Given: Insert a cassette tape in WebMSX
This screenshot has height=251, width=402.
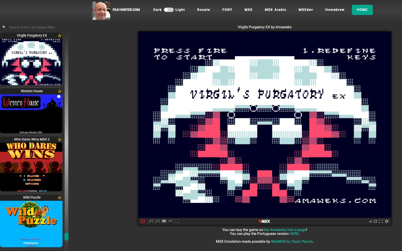Looking at the screenshot, I should [177, 221].
